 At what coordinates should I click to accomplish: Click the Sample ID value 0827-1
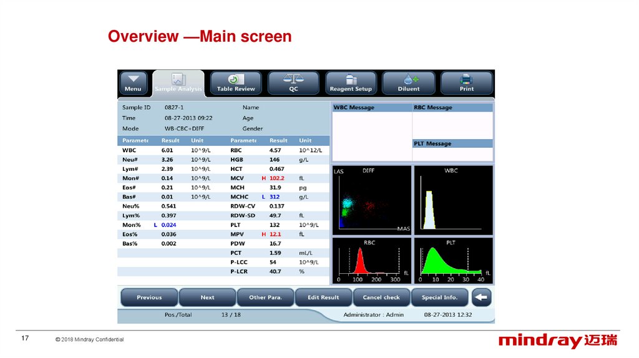(174, 107)
